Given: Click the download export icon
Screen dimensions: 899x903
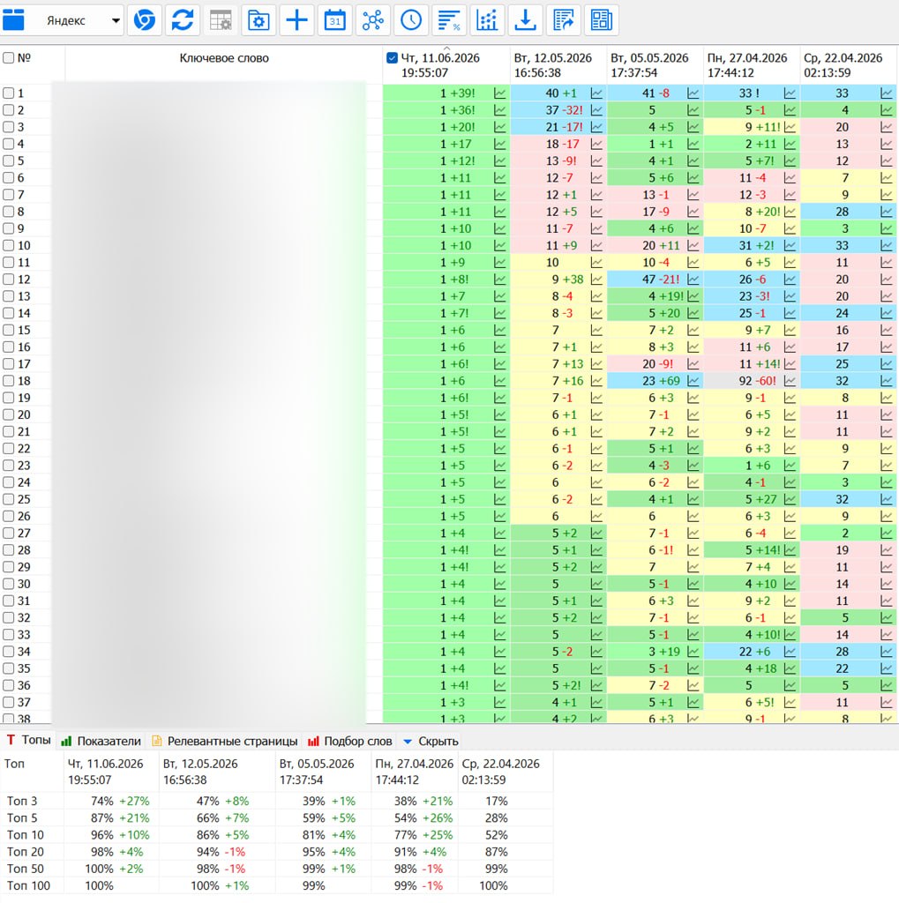Looking at the screenshot, I should pyautogui.click(x=525, y=20).
